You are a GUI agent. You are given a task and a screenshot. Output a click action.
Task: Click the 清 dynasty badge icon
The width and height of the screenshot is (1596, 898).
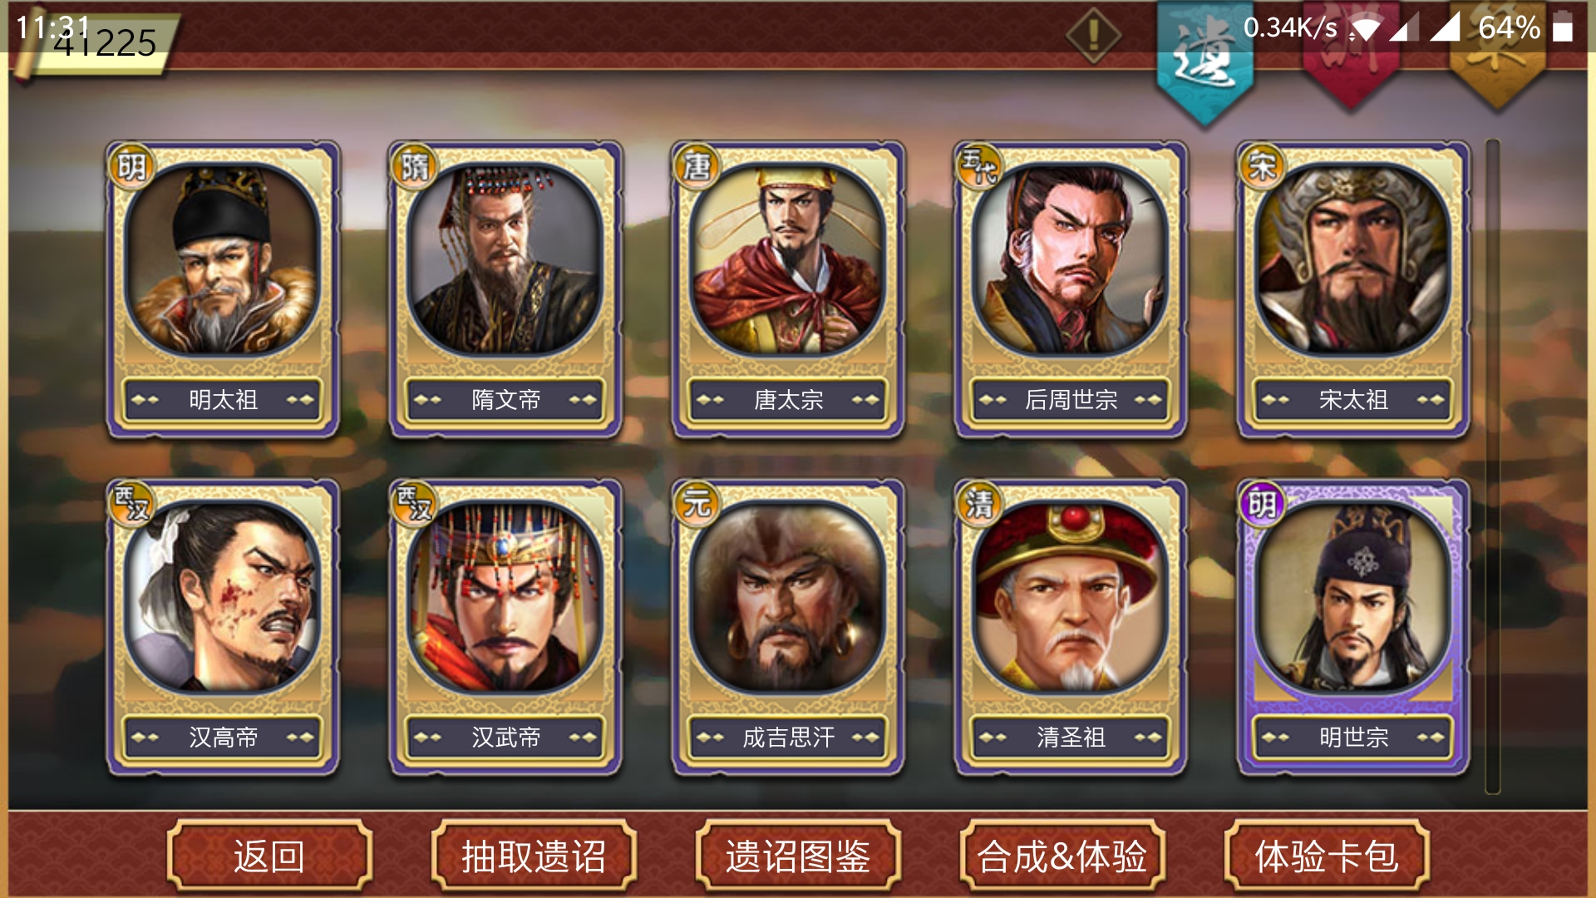coord(979,504)
